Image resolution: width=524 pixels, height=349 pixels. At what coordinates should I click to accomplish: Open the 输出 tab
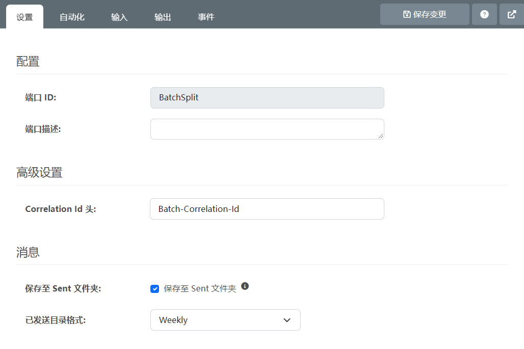coord(163,17)
